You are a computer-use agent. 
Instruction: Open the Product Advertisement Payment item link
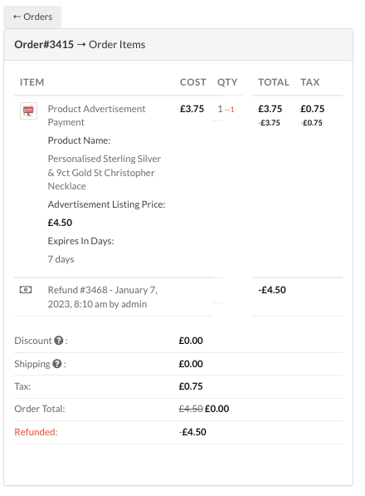point(96,115)
